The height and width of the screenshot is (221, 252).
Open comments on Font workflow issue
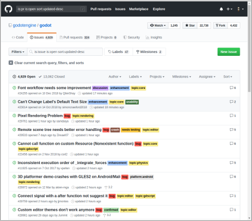pos(233,88)
